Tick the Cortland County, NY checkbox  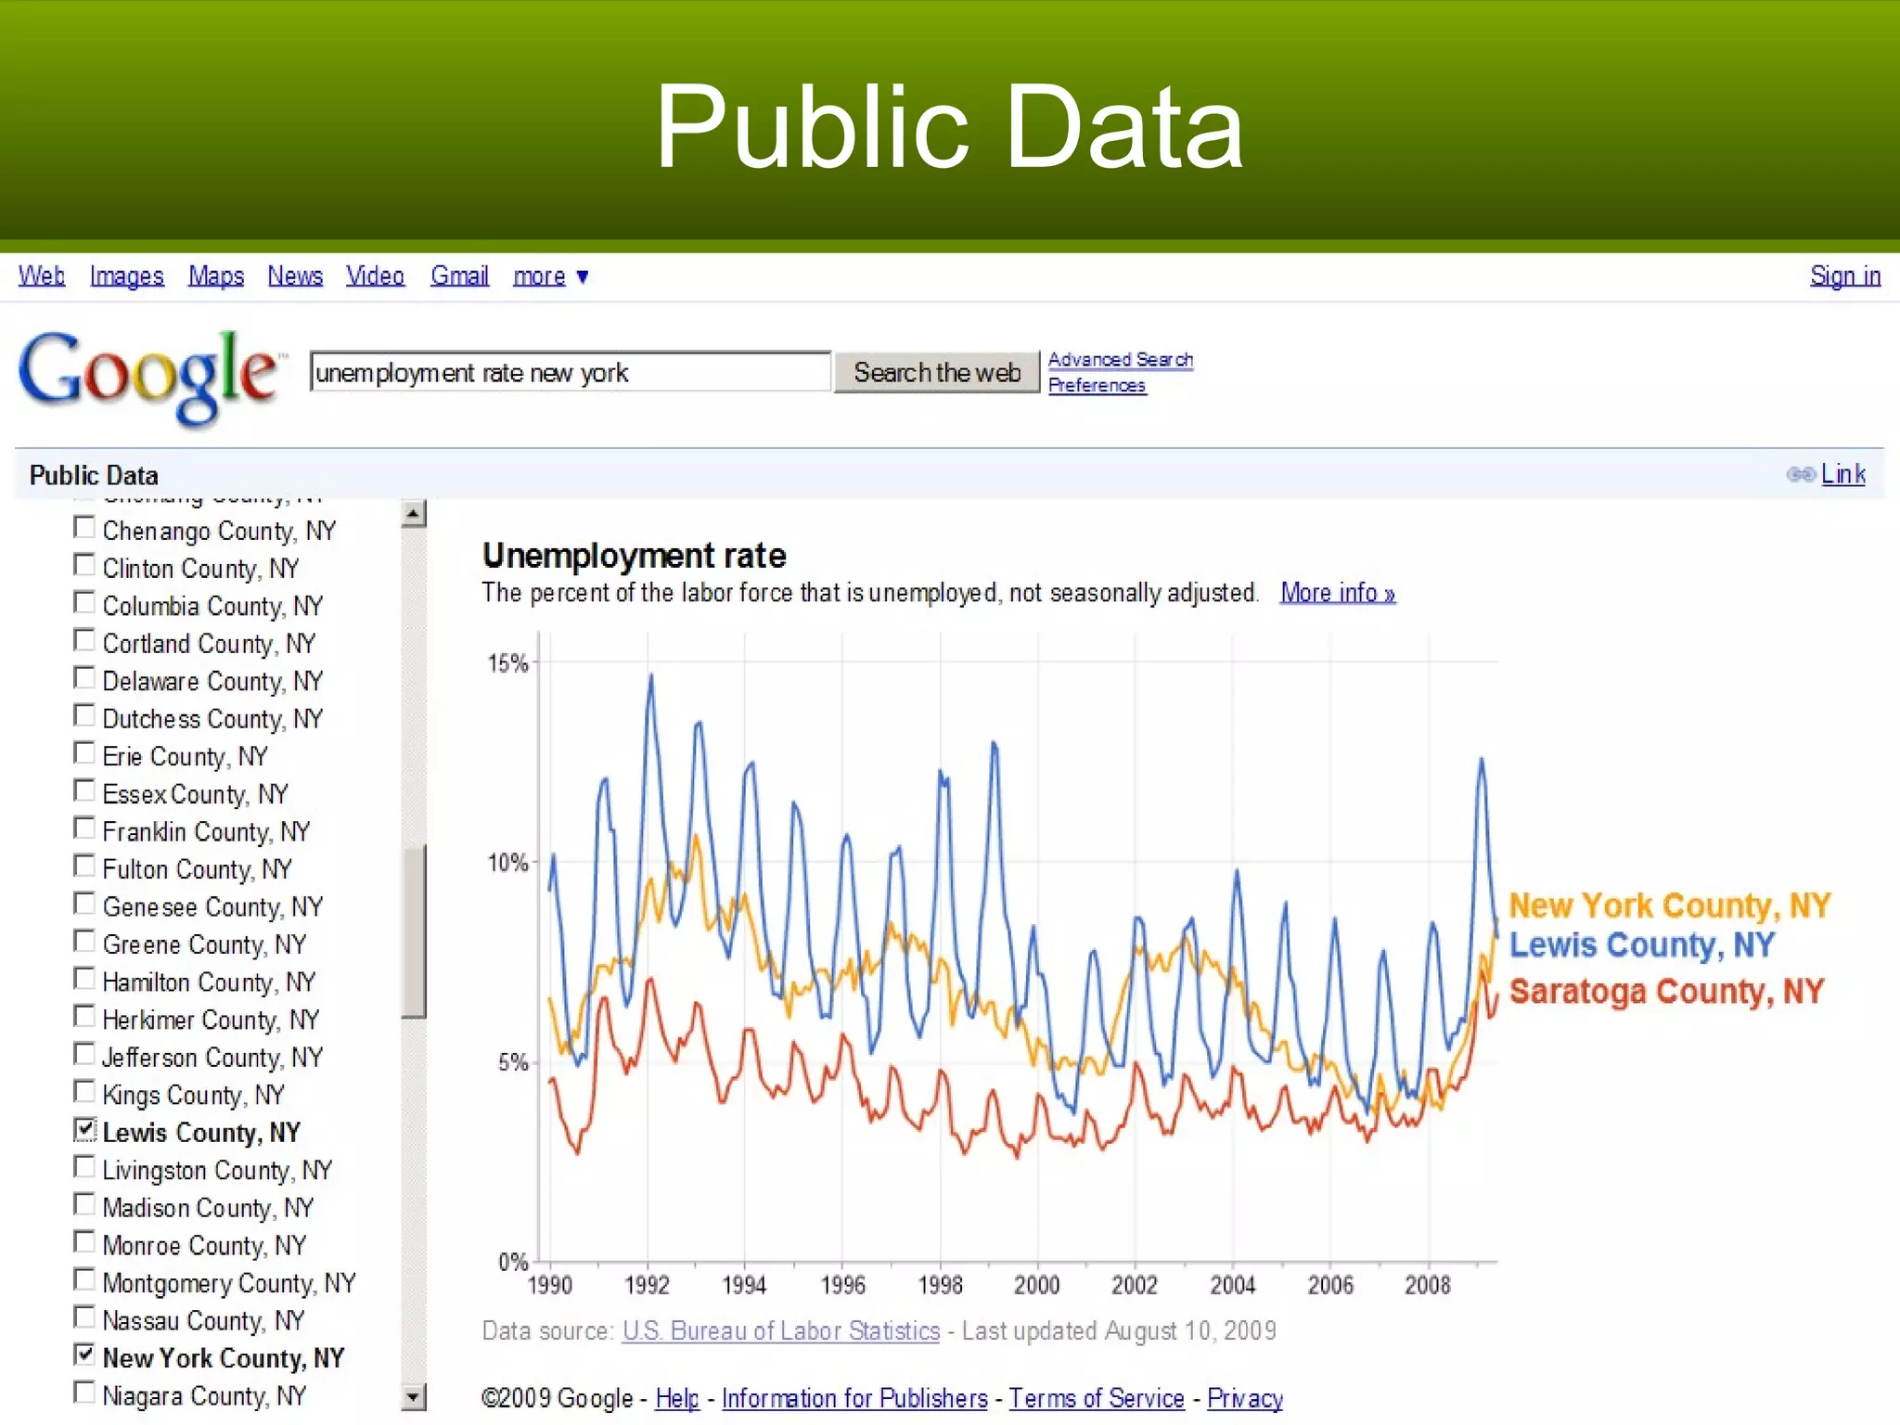click(84, 640)
